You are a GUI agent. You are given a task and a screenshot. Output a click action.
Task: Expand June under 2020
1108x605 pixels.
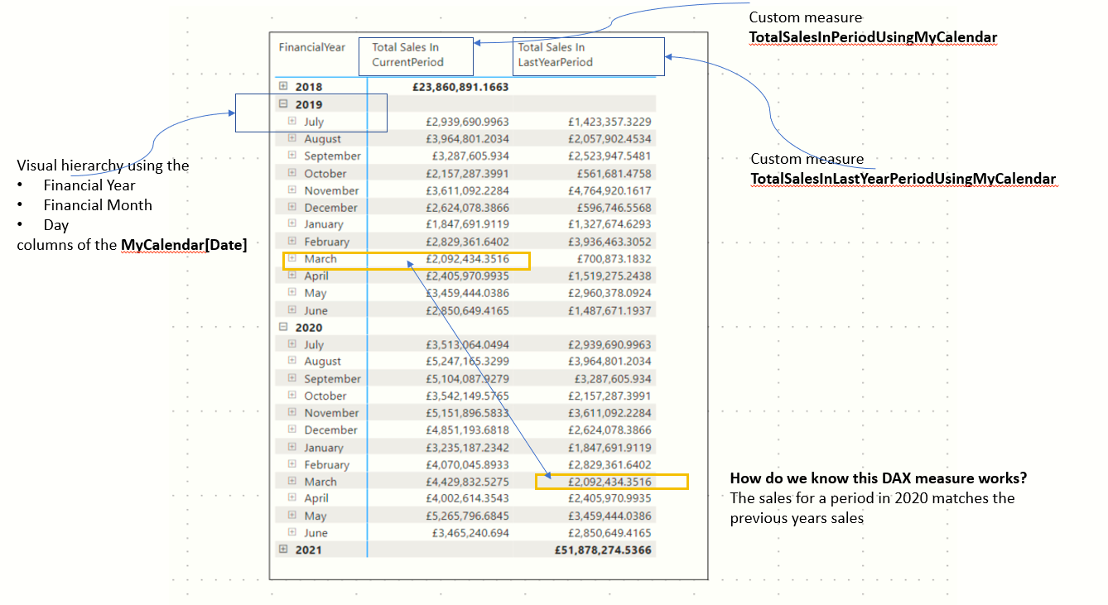[291, 532]
